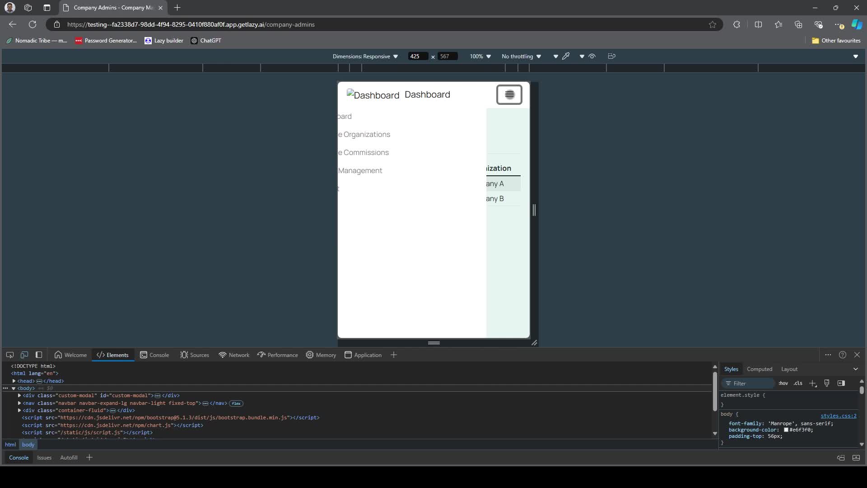Add new style rule plus icon

pyautogui.click(x=813, y=383)
